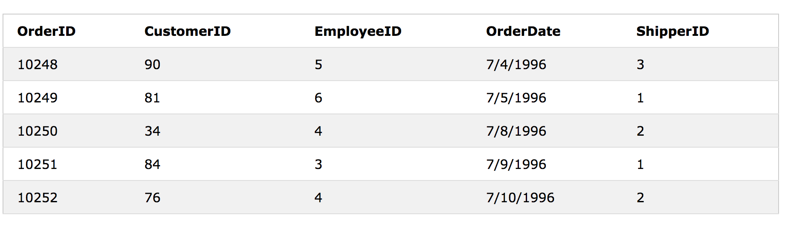Screen dimensions: 785x227
Task: Click the date 7/8/1996
Action: click(516, 131)
